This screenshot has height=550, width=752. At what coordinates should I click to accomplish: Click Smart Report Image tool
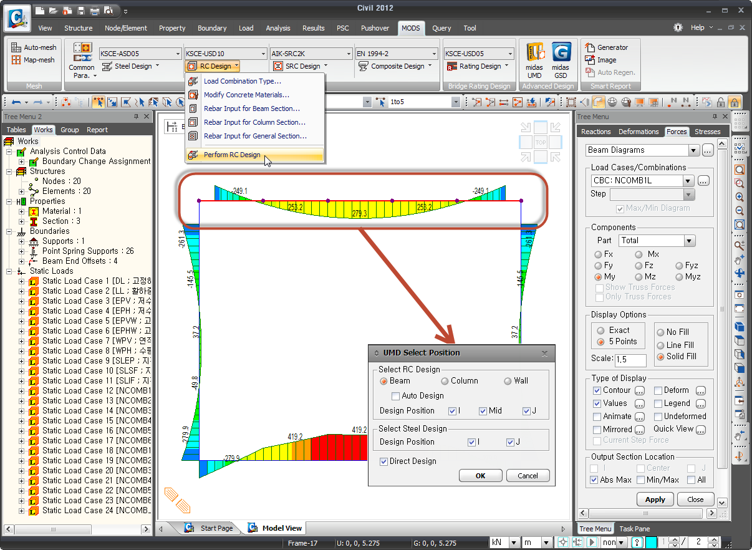click(x=601, y=60)
